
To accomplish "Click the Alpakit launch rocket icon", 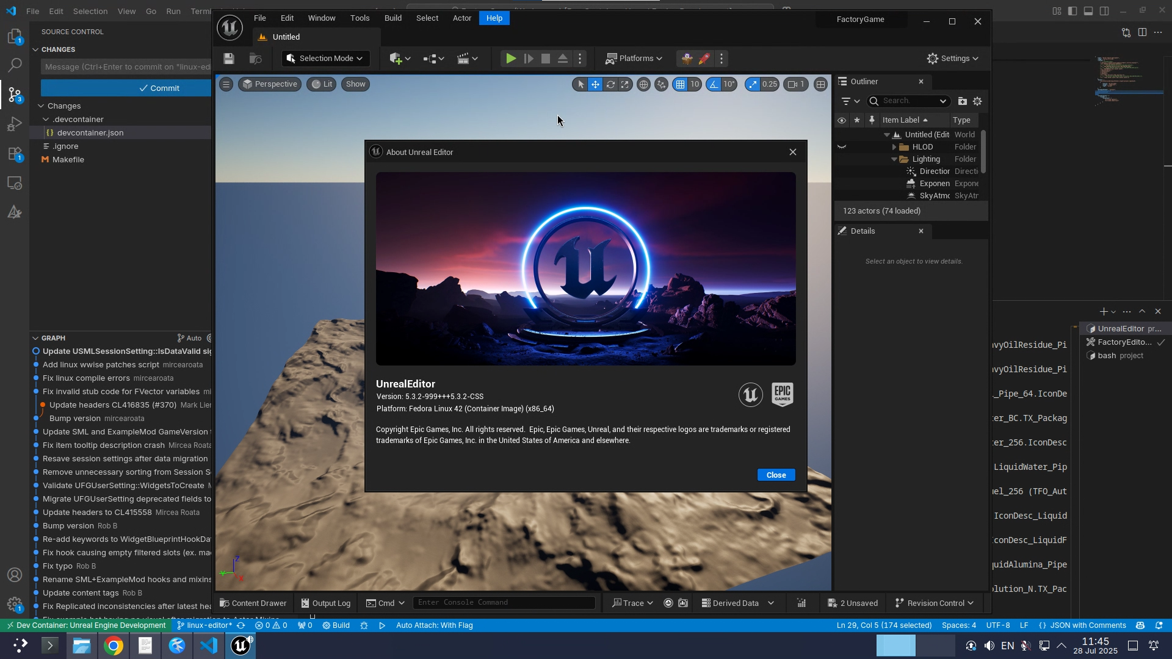I will (x=704, y=59).
